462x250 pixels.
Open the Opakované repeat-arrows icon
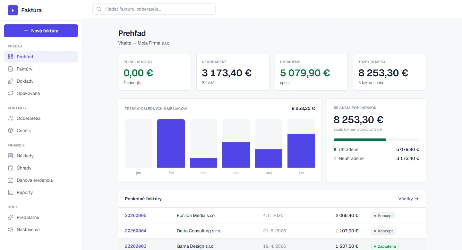(x=11, y=93)
